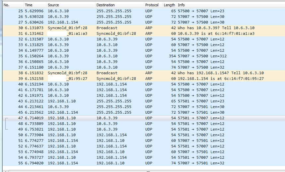Viewport: 285px width, 172px height.
Task: Select packet 35 with Len=312
Action: (x=144, y=56)
